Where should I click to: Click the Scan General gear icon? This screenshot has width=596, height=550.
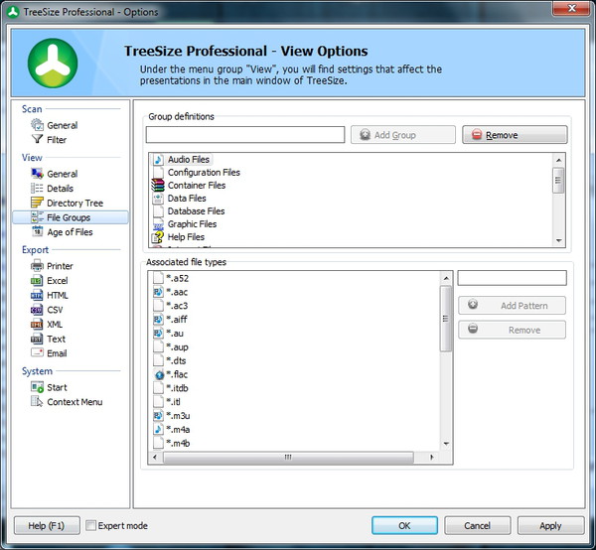pyautogui.click(x=38, y=125)
